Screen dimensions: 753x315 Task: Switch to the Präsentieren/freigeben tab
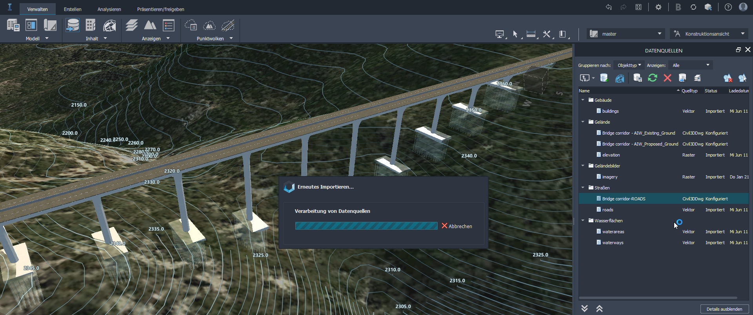pyautogui.click(x=160, y=9)
